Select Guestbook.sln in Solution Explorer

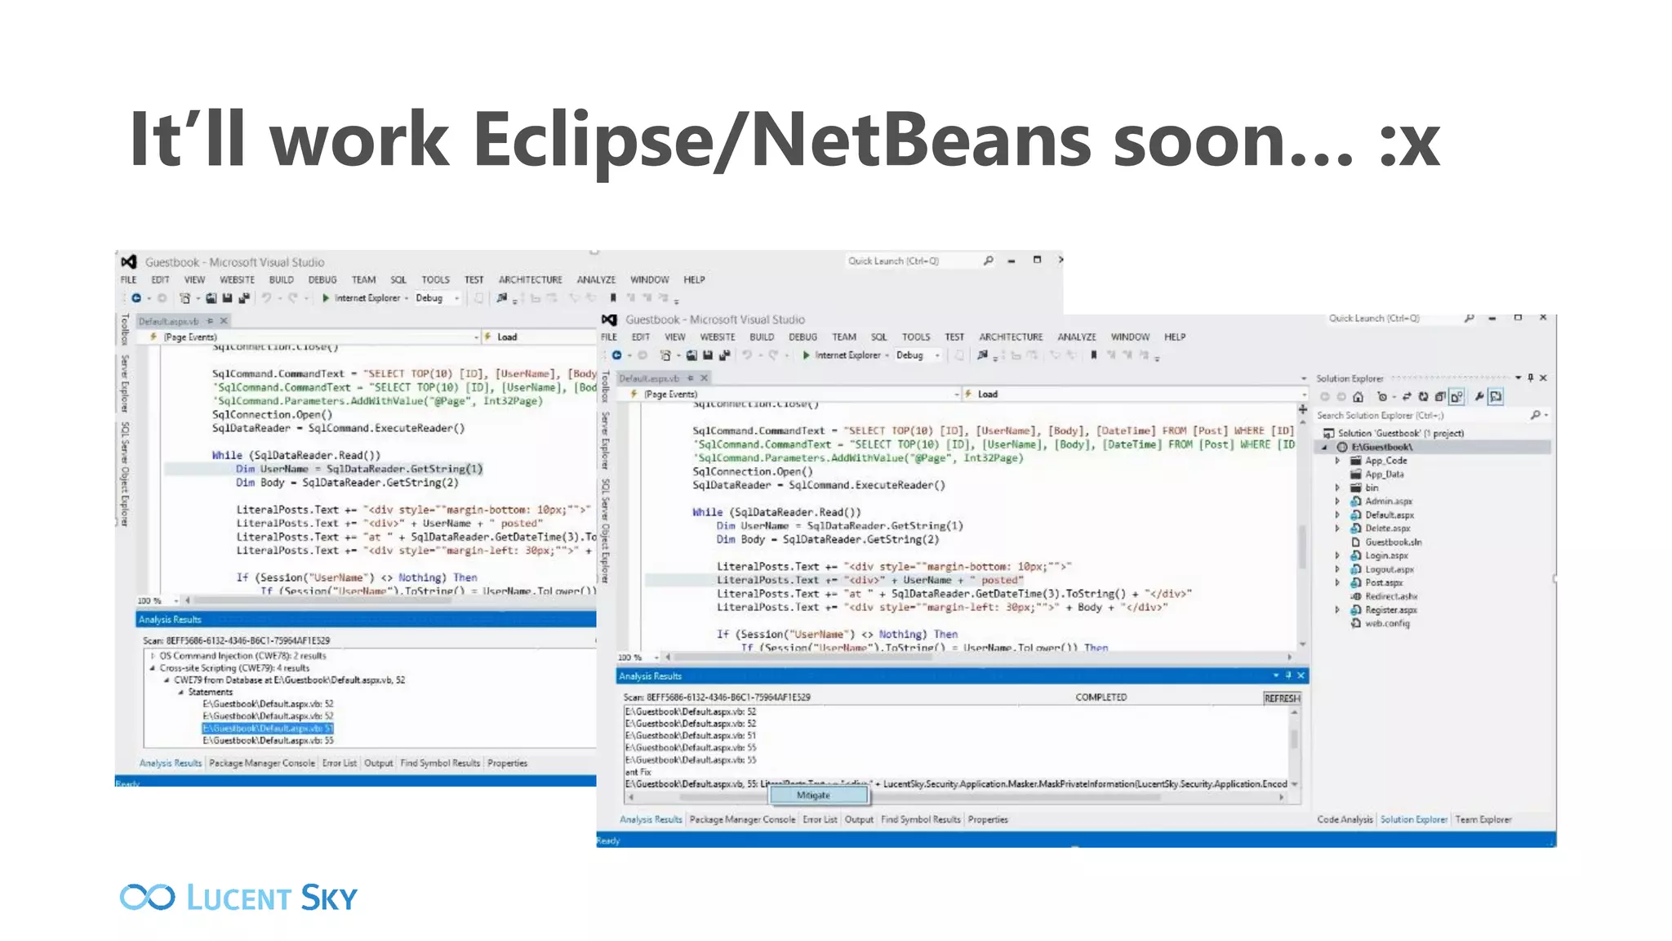1393,542
